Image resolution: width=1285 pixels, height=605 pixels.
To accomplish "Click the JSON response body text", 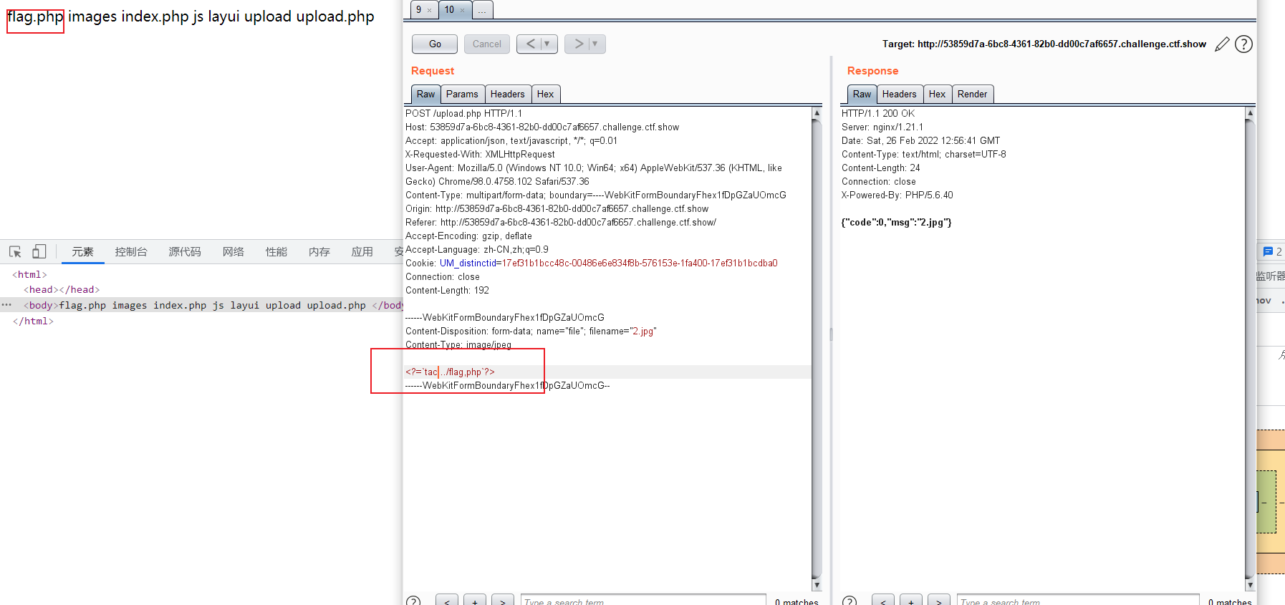I will (x=896, y=222).
